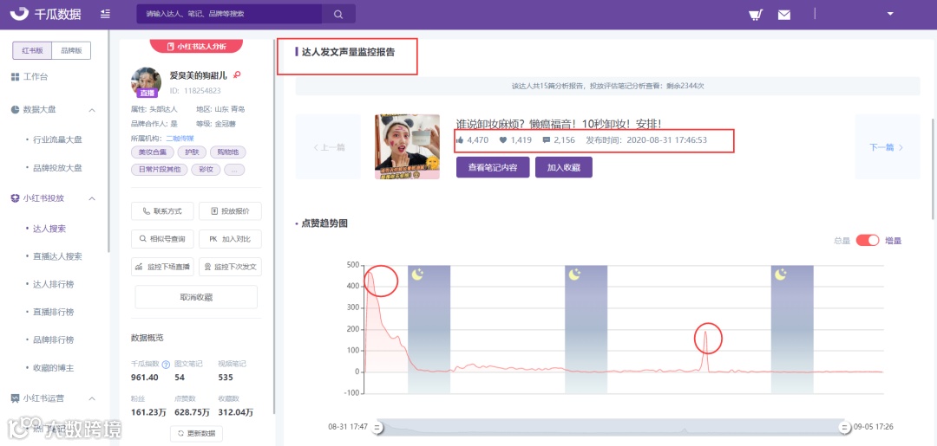Toggle the sidebar collapse menu icon
Viewport: 937px width, 446px height.
coord(106,13)
